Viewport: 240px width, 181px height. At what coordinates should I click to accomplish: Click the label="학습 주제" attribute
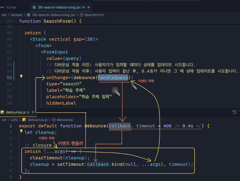point(66,90)
